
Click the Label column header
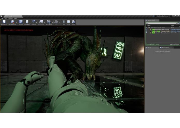pyautogui.click(x=149, y=26)
